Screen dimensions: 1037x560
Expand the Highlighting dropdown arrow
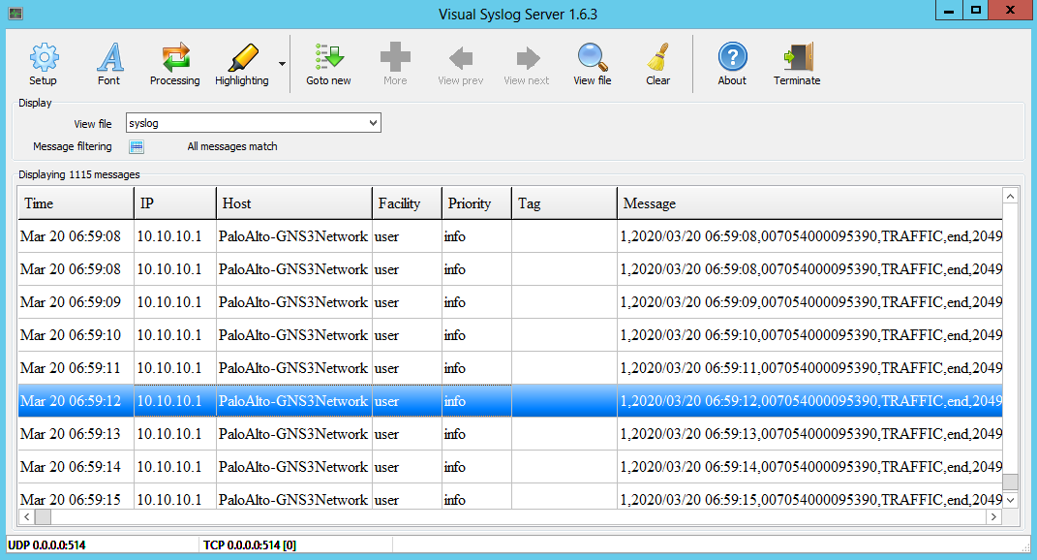pos(281,64)
